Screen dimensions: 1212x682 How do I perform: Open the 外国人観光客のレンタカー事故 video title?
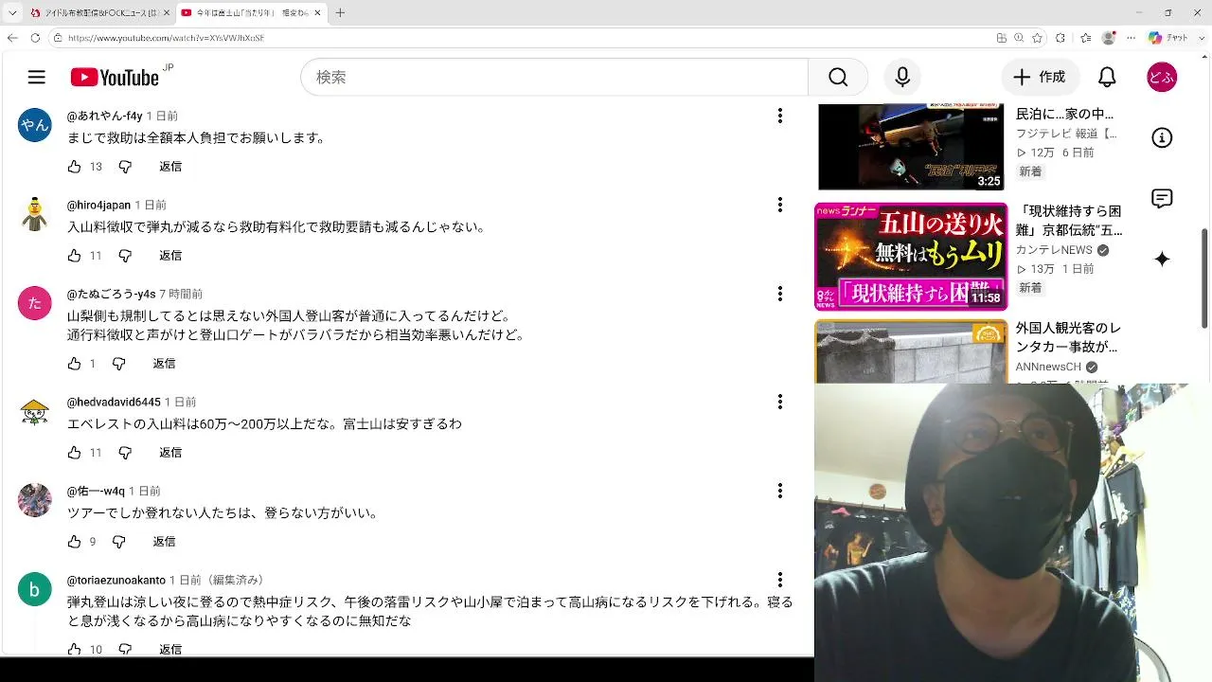[1068, 337]
